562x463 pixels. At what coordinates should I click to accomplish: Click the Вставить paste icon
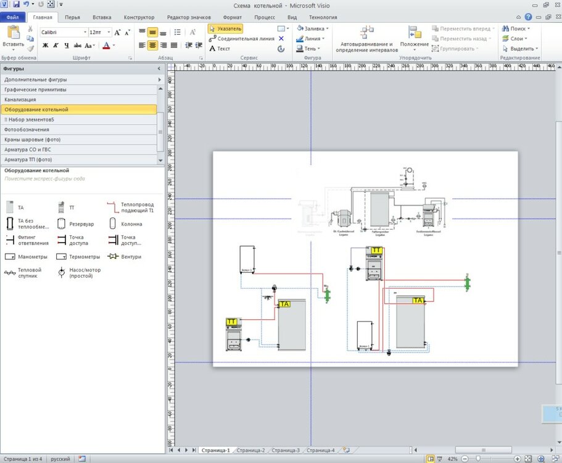point(13,33)
